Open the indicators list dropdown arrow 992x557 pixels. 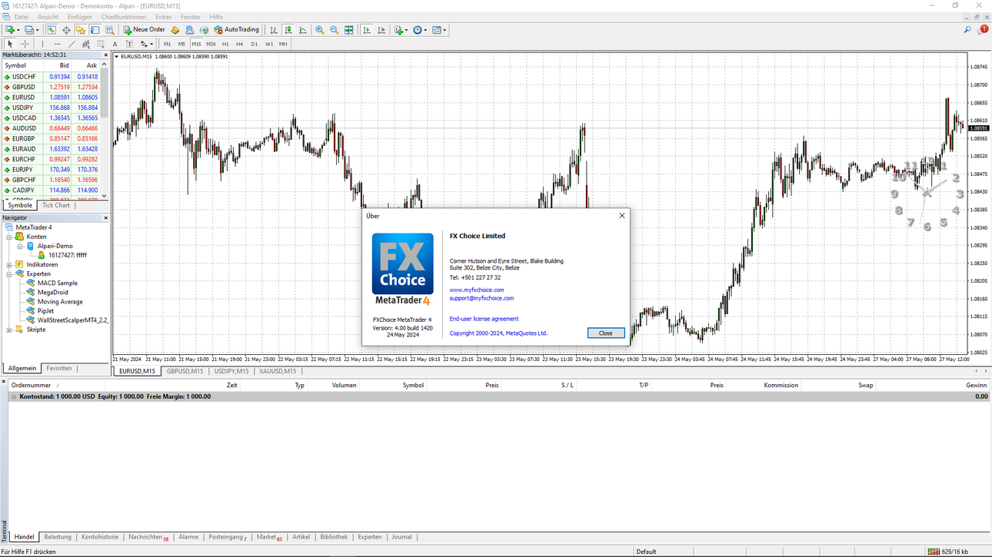[x=407, y=30]
